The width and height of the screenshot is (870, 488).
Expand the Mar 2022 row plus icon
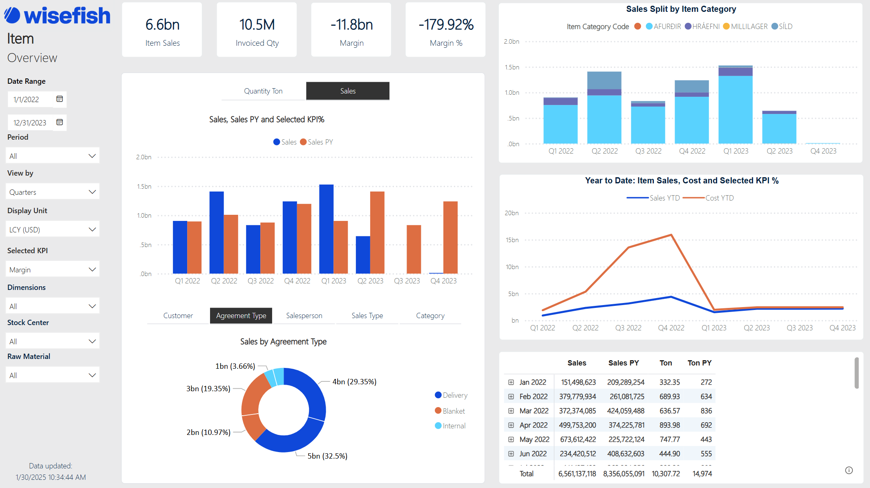coord(511,411)
